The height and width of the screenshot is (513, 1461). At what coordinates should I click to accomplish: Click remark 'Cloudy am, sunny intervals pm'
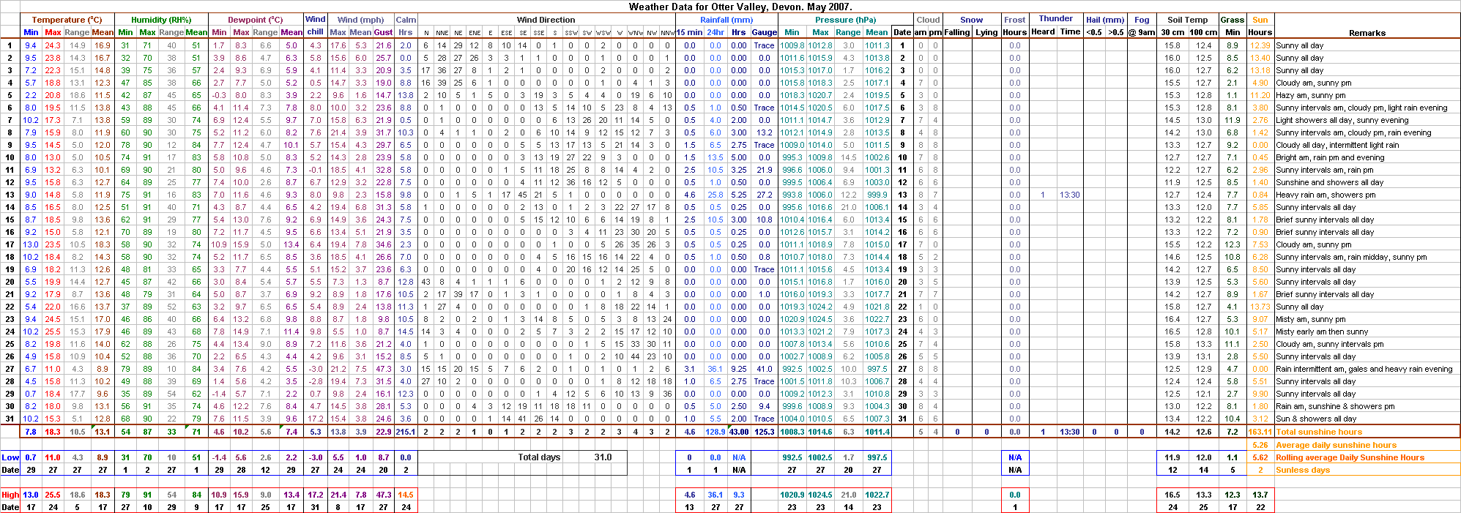point(1329,344)
